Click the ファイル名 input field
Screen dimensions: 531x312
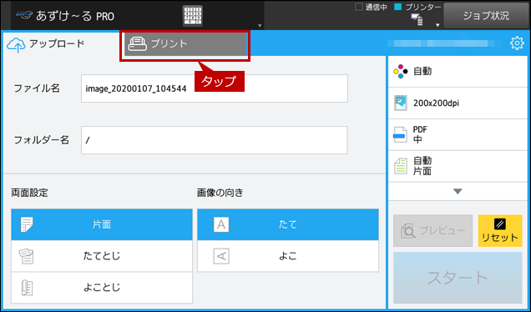click(215, 88)
